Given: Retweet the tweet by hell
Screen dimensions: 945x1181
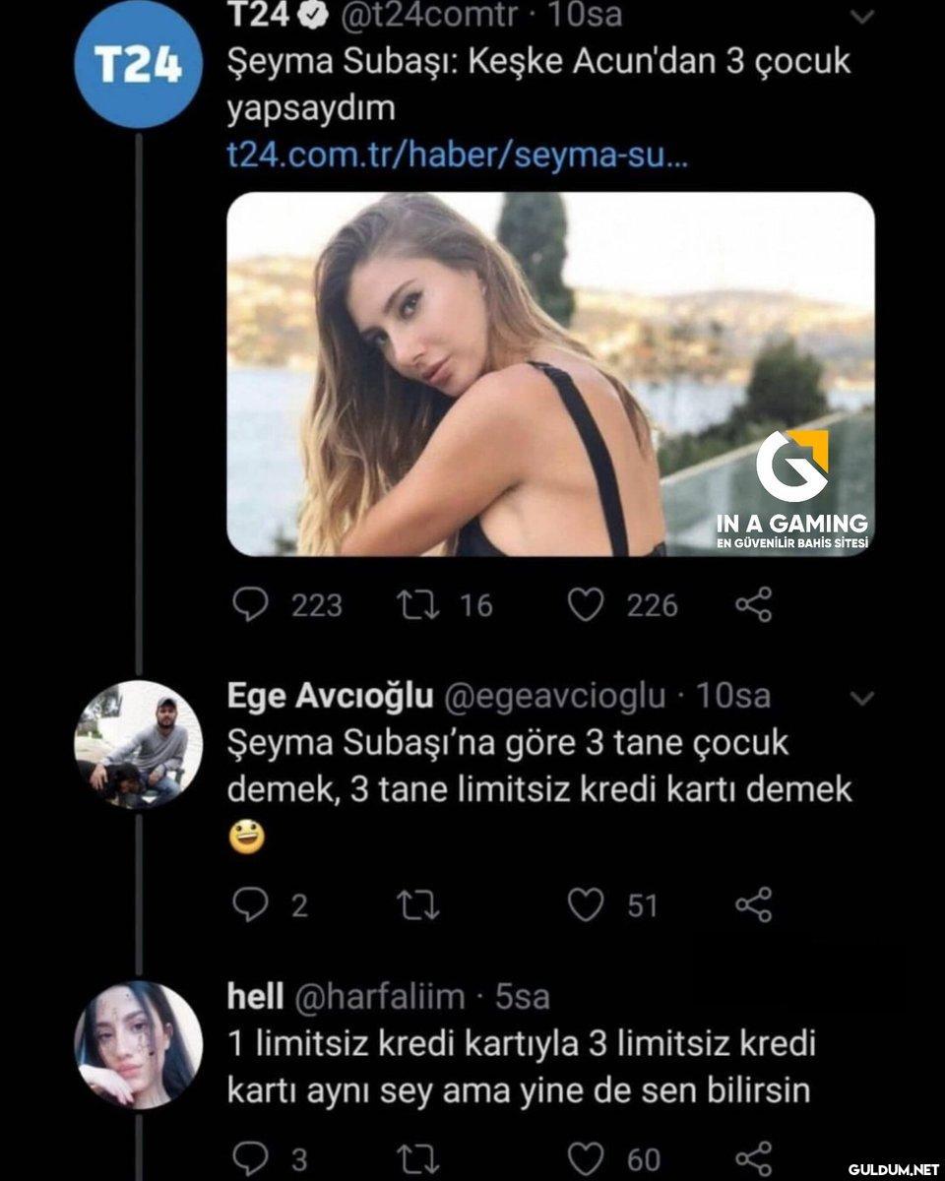Looking at the screenshot, I should [x=421, y=1158].
